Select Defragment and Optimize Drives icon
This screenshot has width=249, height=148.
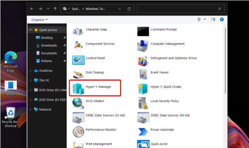[x=143, y=61]
